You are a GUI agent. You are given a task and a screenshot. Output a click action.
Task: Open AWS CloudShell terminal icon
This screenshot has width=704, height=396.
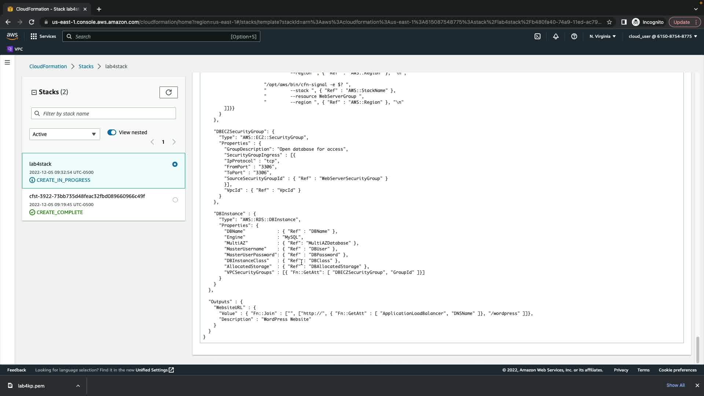coord(538,36)
